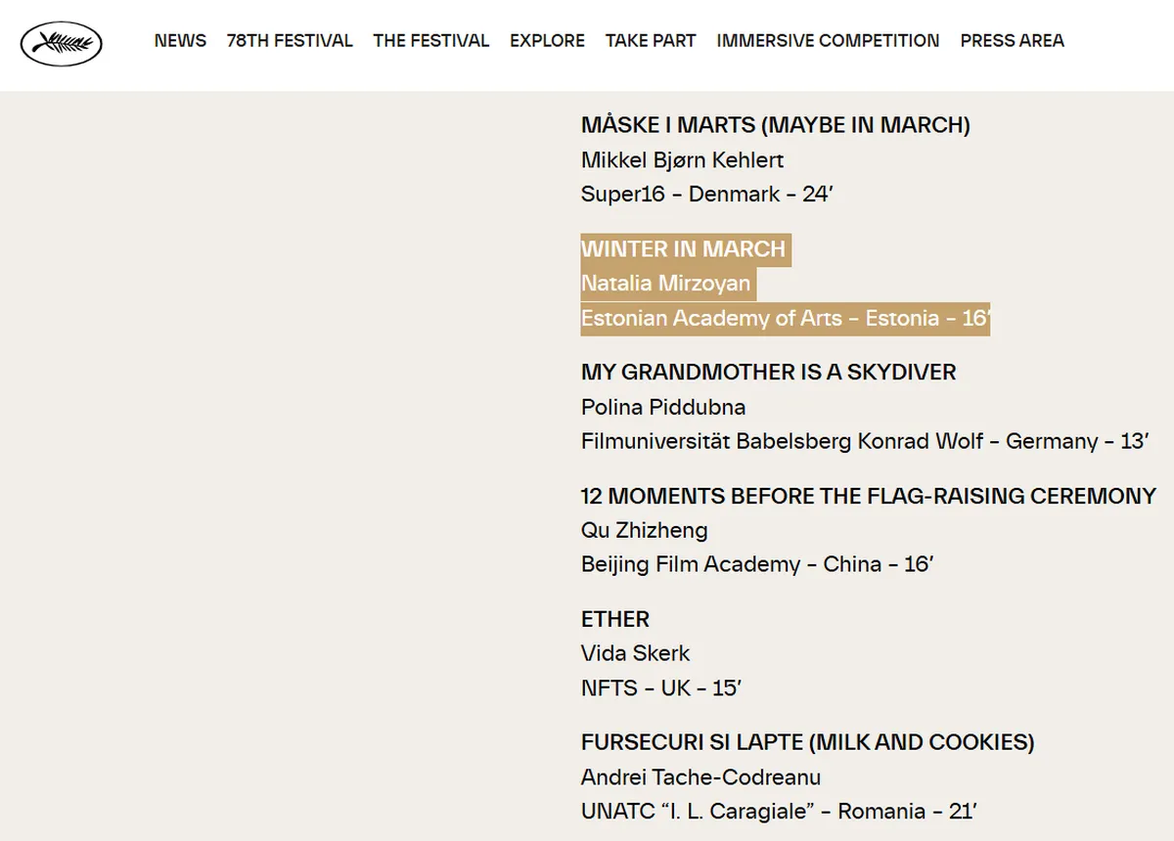Visit the PRESS AREA link
This screenshot has height=841, width=1174.
coord(1012,41)
